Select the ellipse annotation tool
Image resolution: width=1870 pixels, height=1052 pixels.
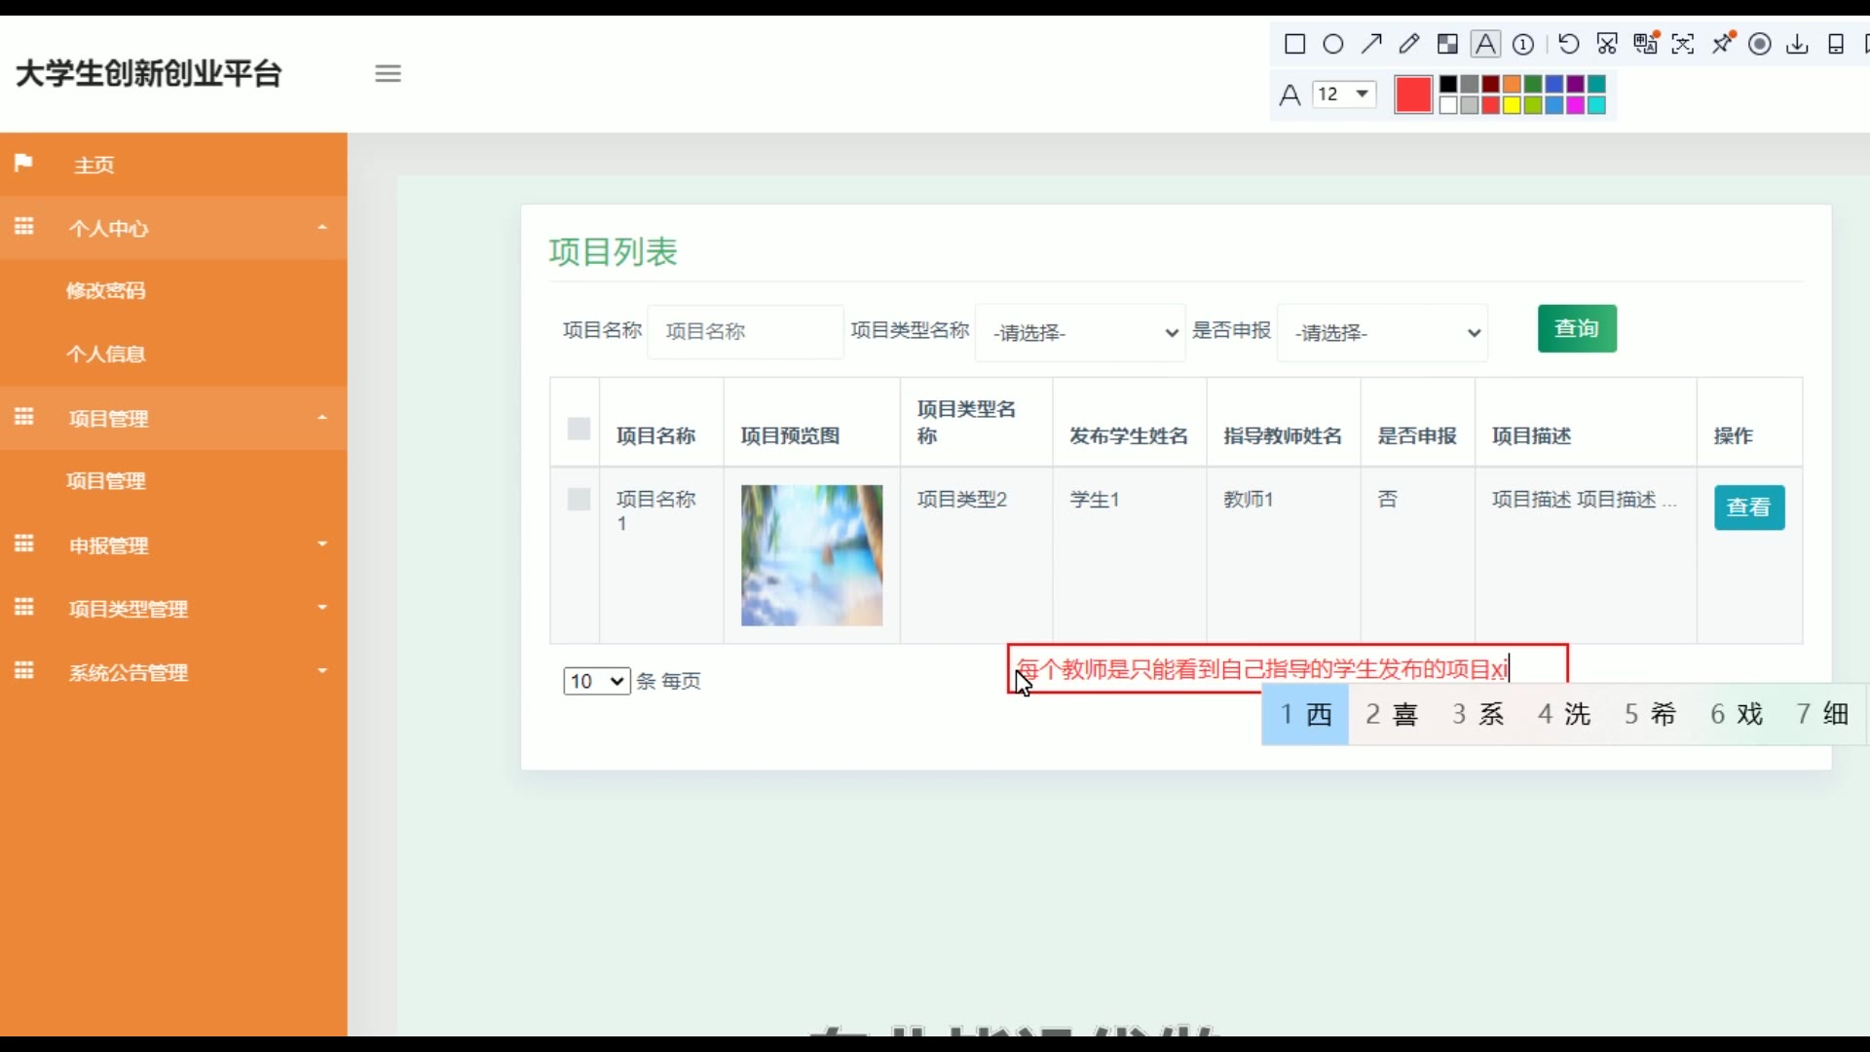click(1333, 44)
